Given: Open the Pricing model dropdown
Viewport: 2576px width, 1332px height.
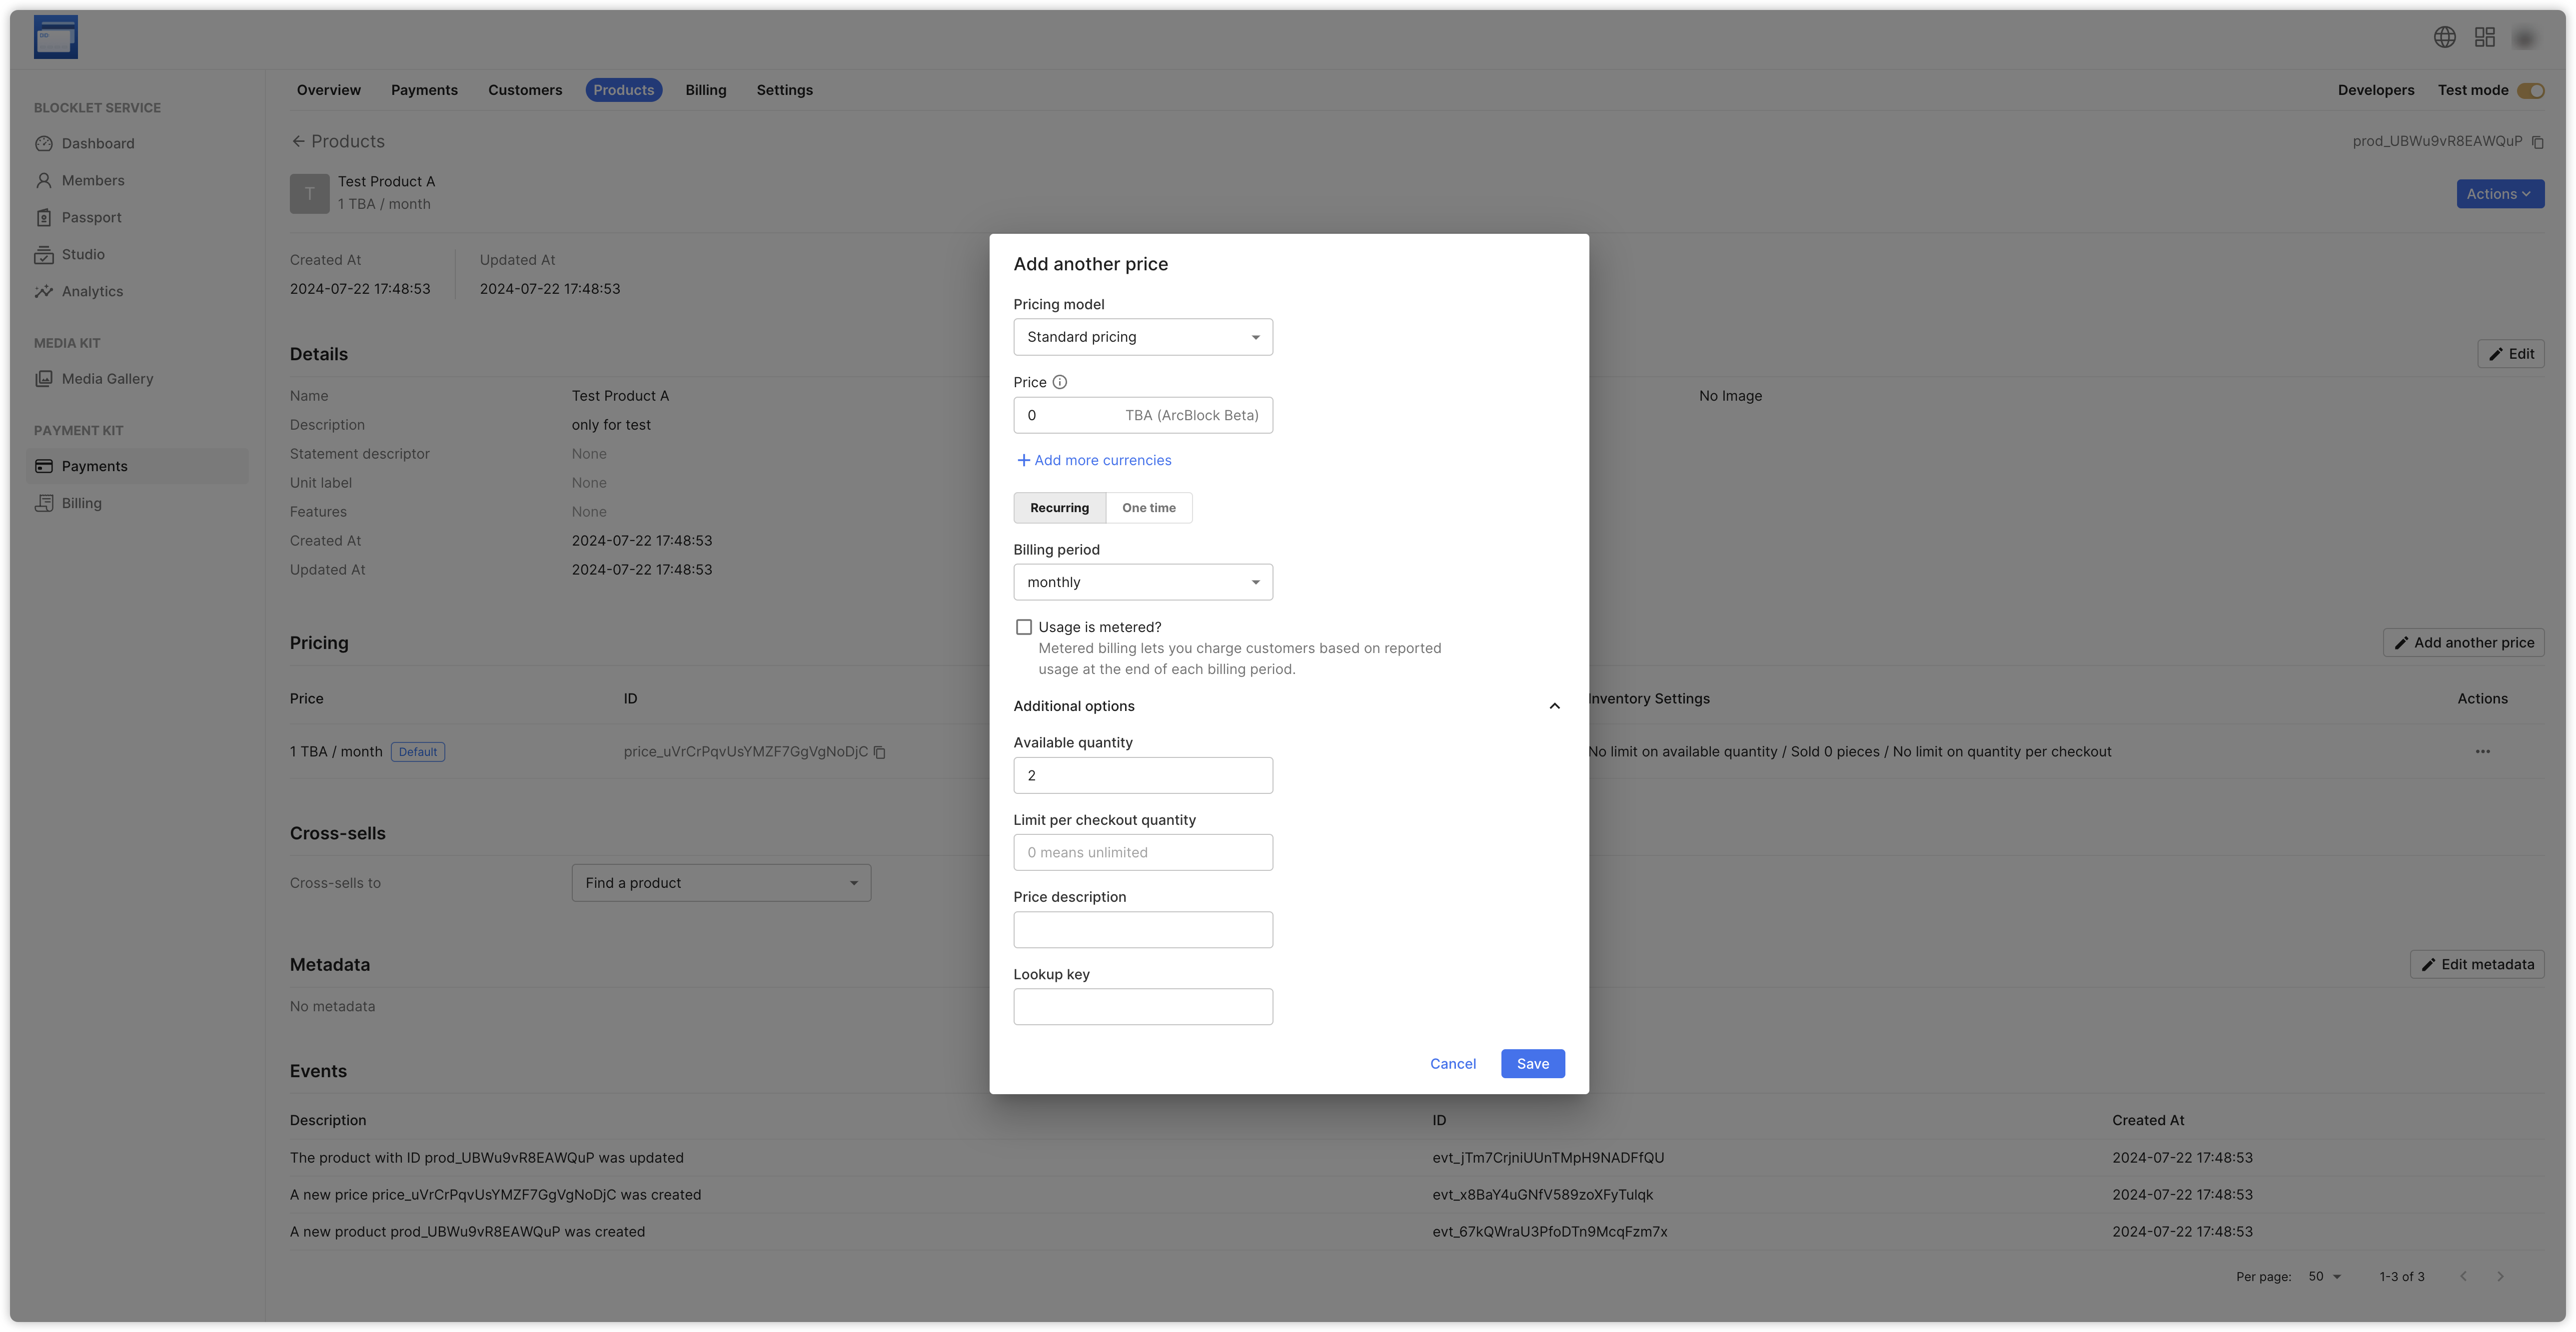Looking at the screenshot, I should 1142,337.
